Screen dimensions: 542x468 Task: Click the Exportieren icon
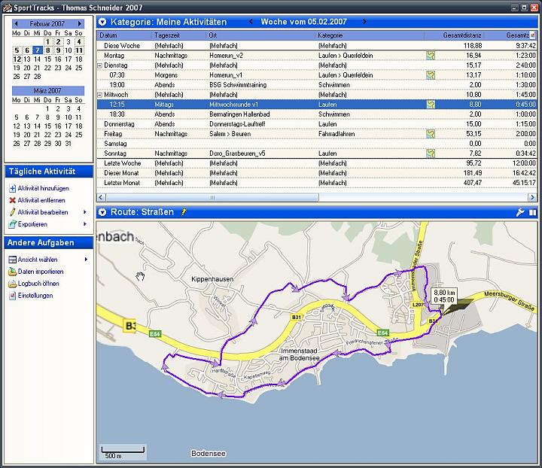(13, 224)
